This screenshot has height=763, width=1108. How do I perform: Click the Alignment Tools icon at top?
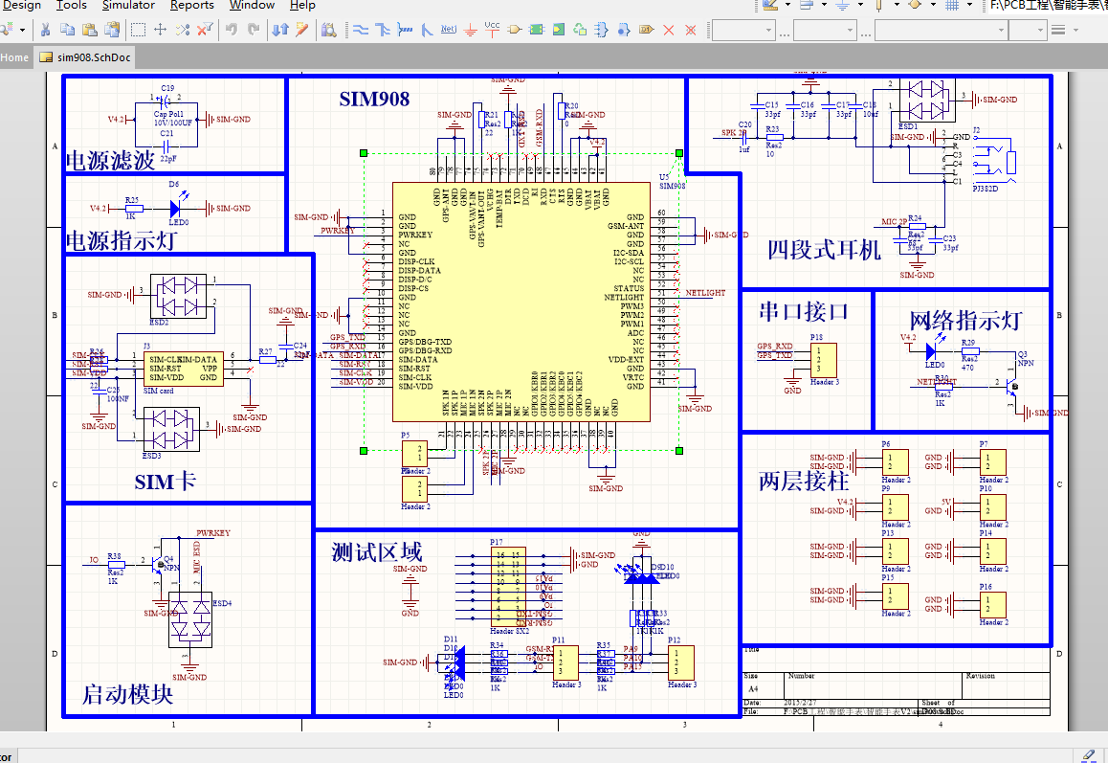tap(807, 4)
